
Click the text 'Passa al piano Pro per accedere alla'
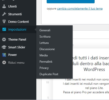[x=86, y=92]
